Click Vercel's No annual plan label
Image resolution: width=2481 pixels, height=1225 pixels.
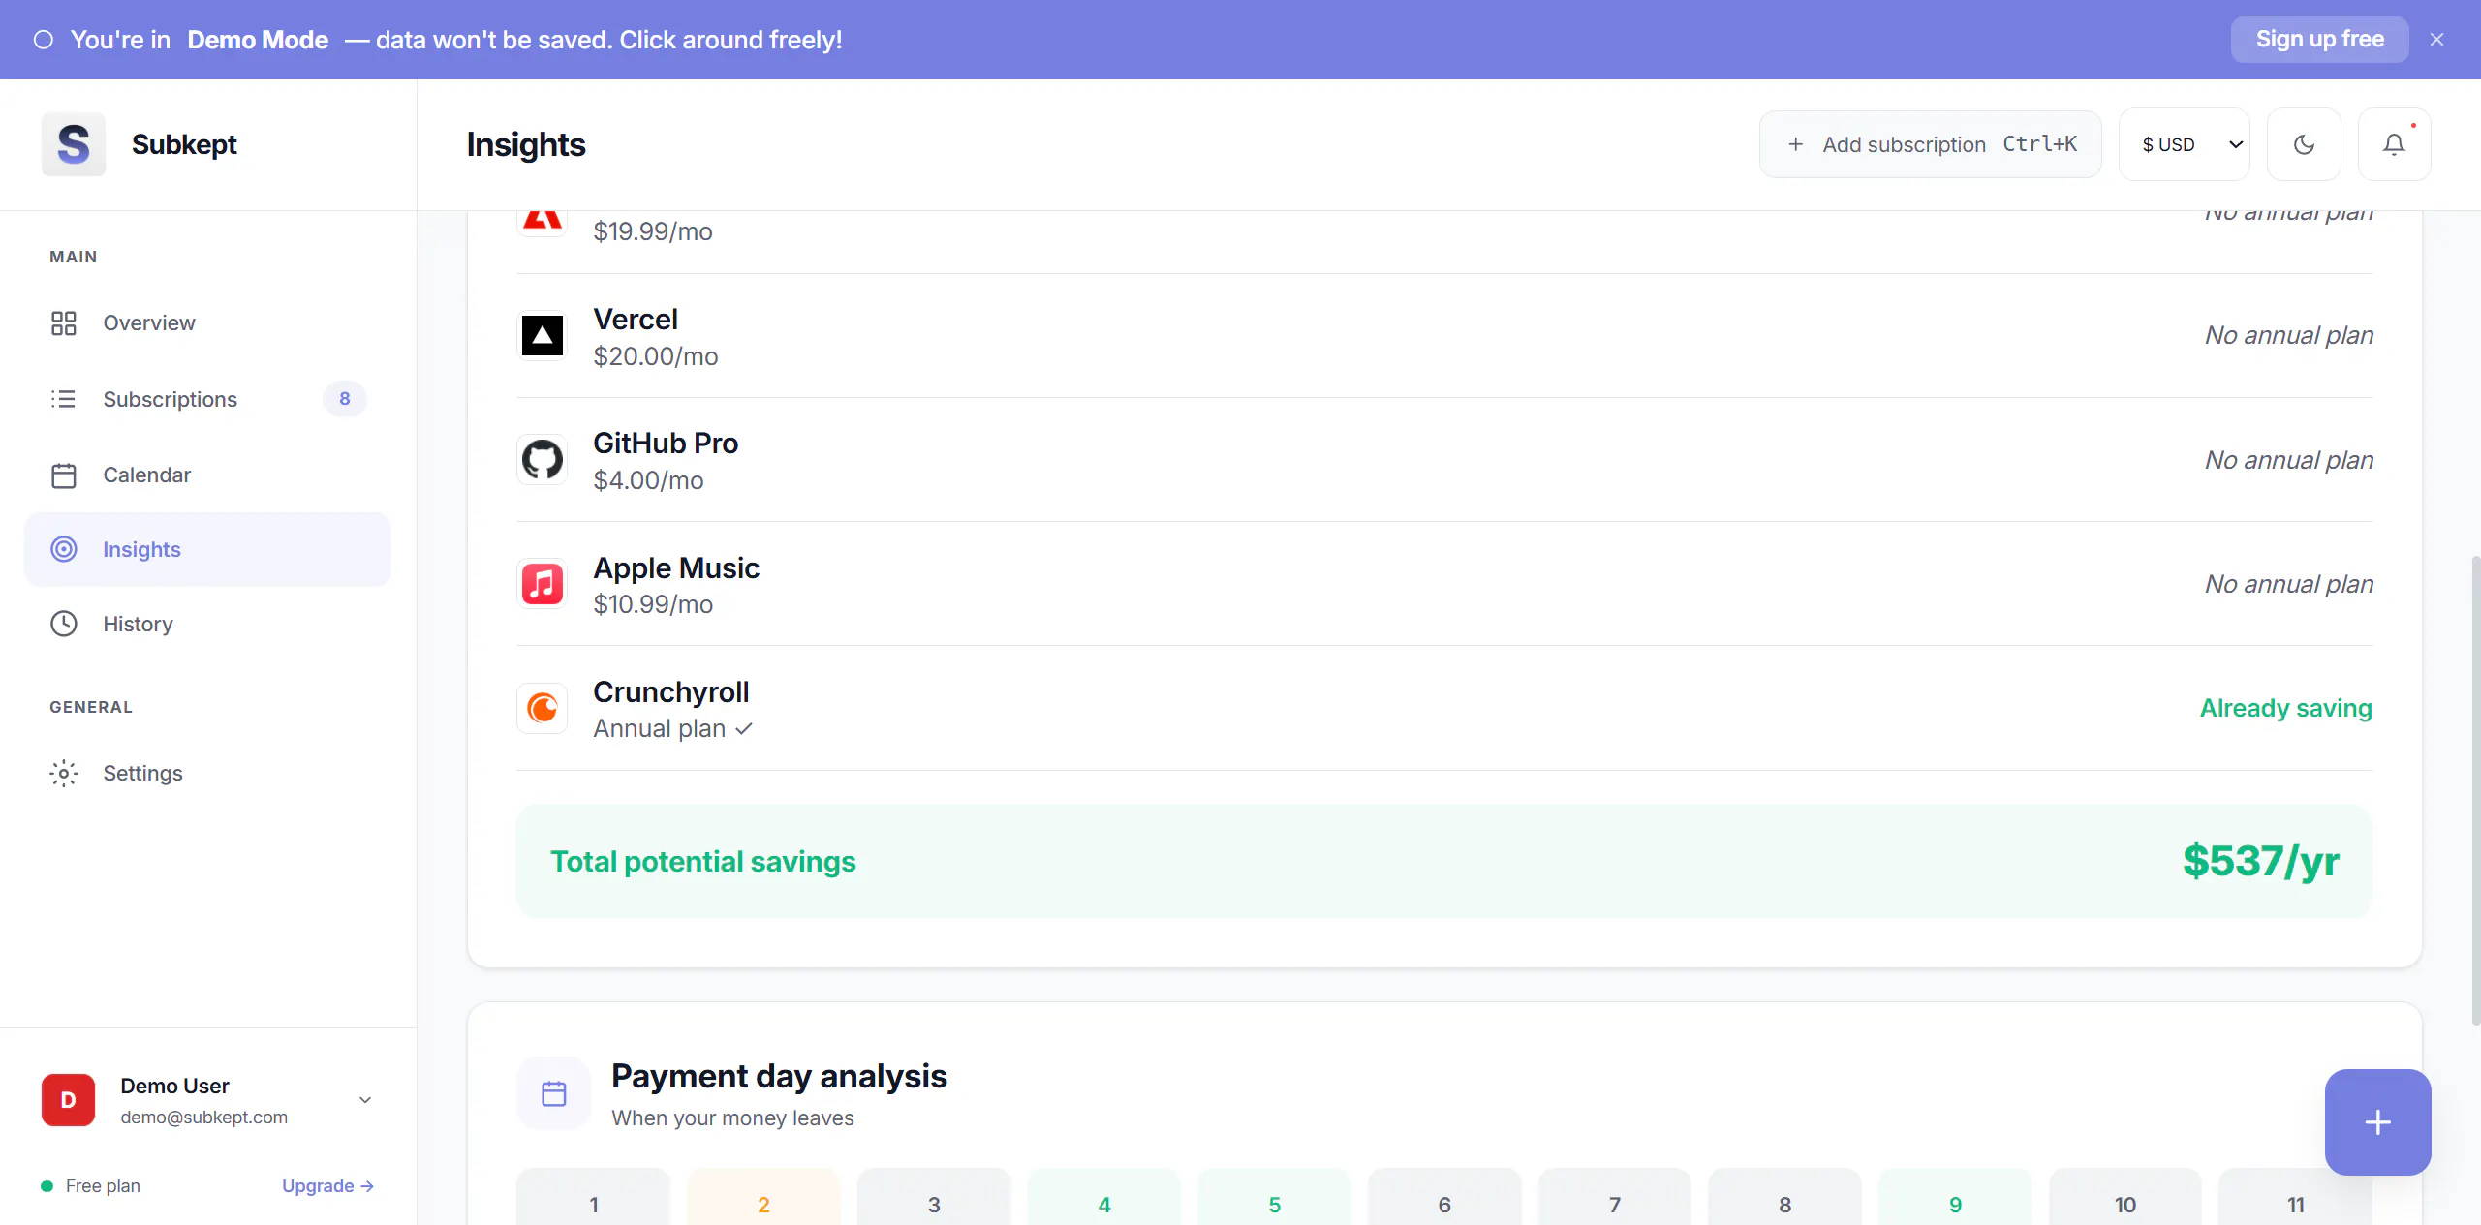click(x=2289, y=335)
